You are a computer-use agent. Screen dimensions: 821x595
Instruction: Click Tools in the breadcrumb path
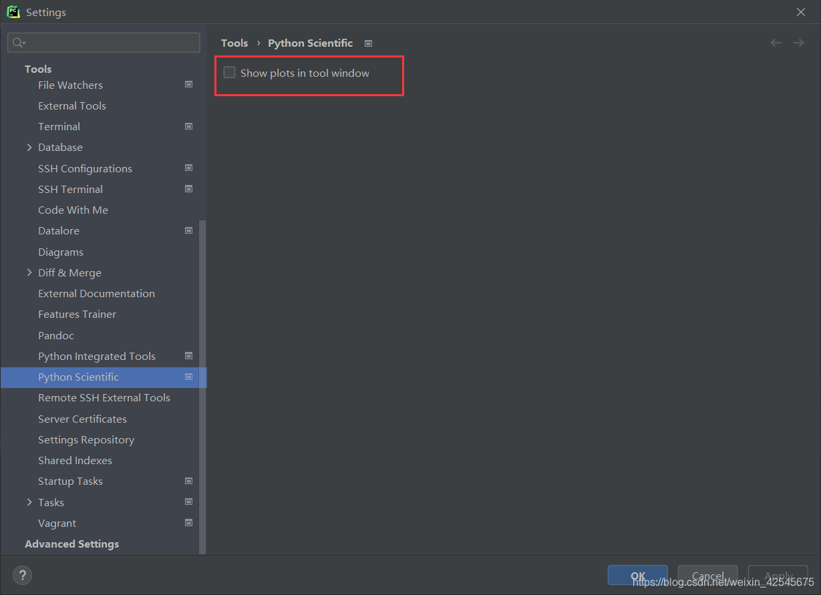234,43
